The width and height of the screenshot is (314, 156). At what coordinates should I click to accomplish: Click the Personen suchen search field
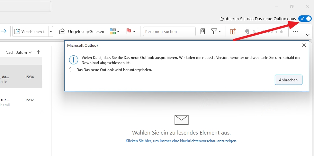[169, 31]
